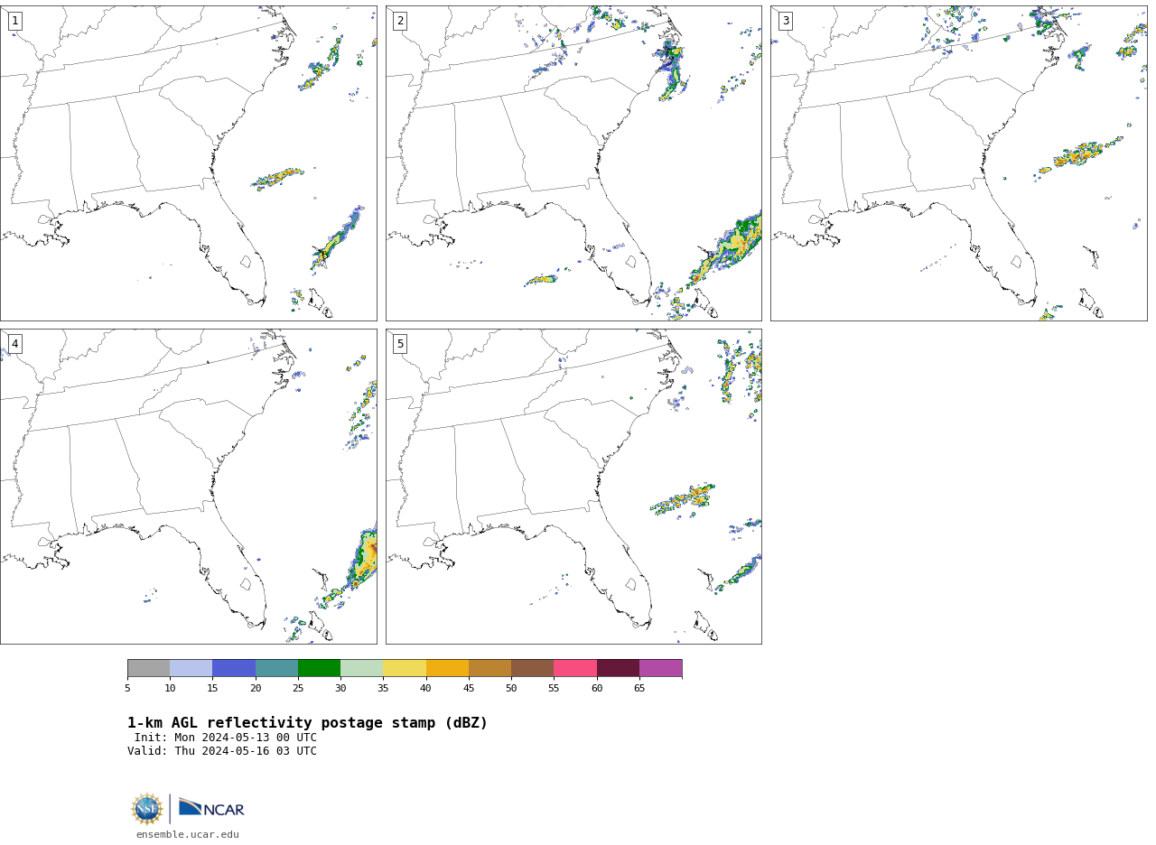Click the NCAR logo
The width and height of the screenshot is (1156, 845).
211,808
